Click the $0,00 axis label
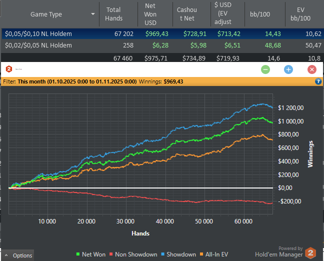The image size is (324, 261). click(284, 188)
